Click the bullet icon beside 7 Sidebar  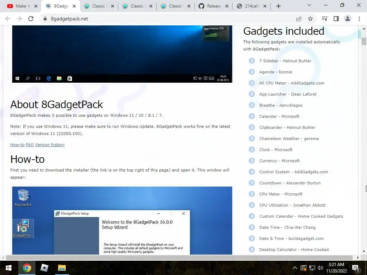pos(252,61)
